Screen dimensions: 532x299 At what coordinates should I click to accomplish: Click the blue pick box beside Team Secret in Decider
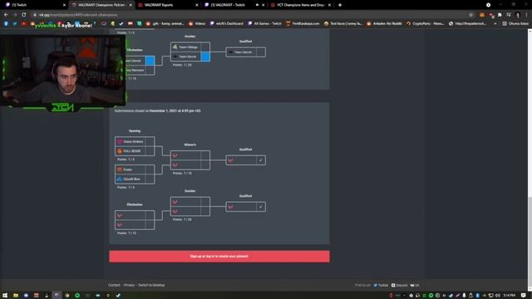coord(205,56)
